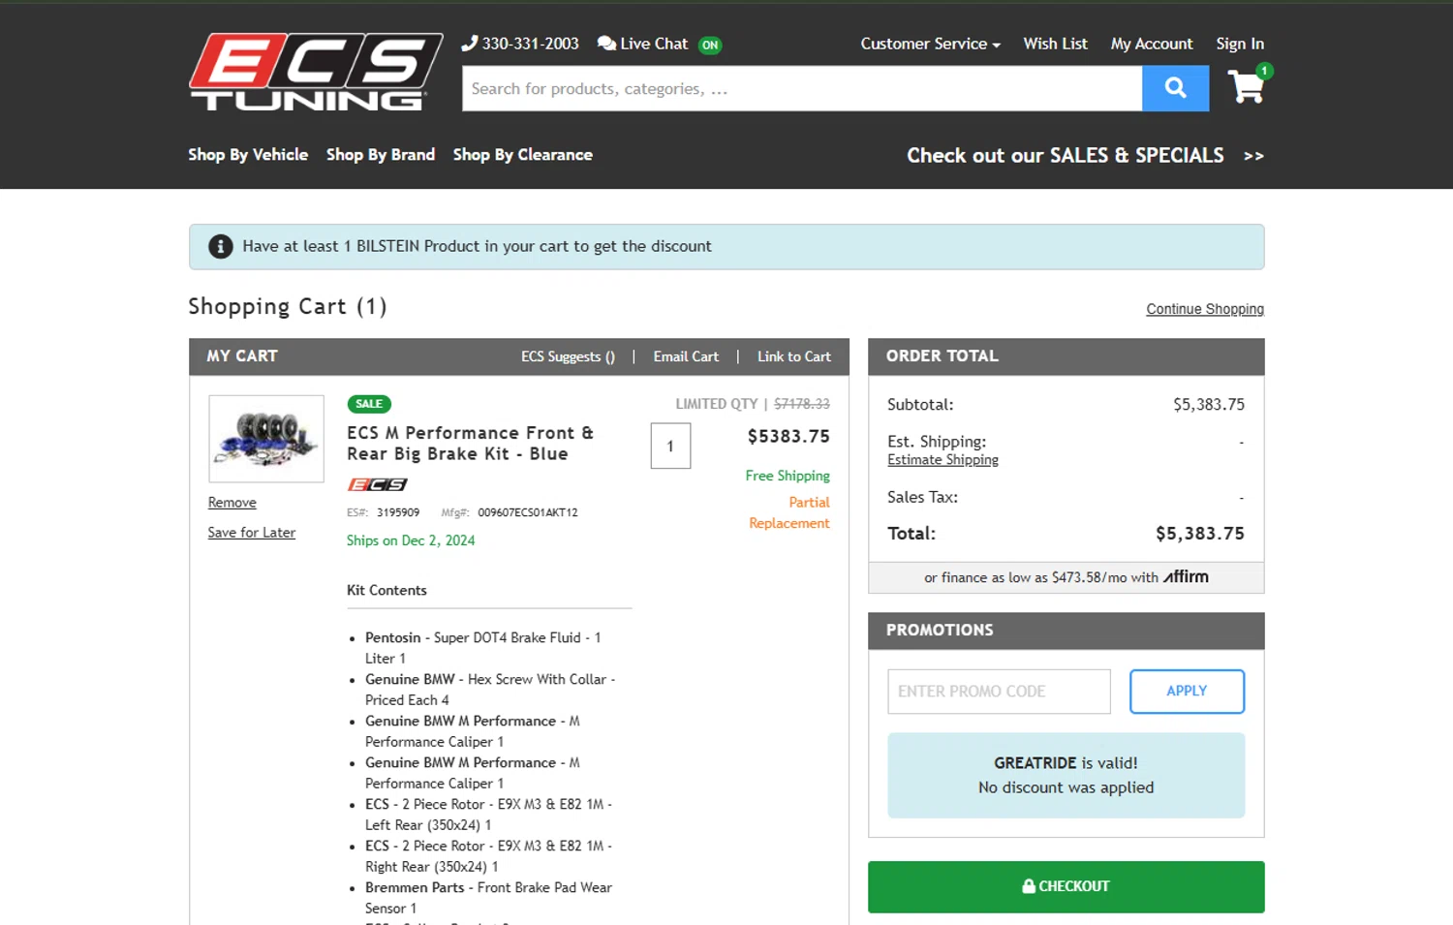
Task: Click Bremmen Parts Front Brake Pad Wear Sensor
Action: tap(488, 898)
